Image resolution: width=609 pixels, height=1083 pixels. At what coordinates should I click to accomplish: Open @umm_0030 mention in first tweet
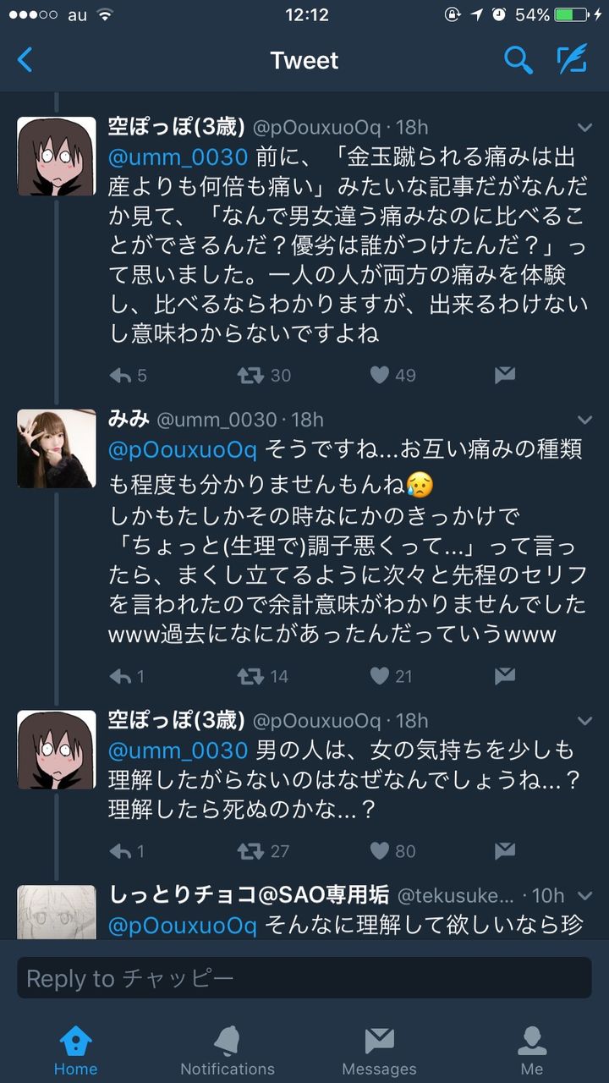(x=178, y=157)
